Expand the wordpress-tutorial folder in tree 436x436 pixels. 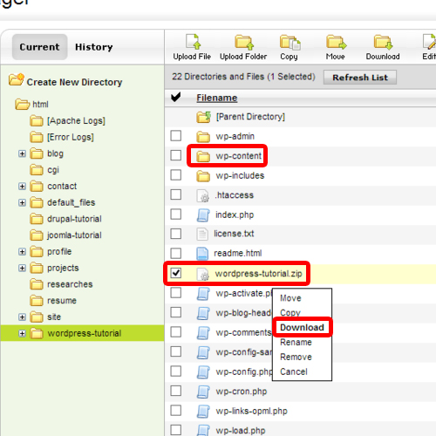click(x=22, y=333)
